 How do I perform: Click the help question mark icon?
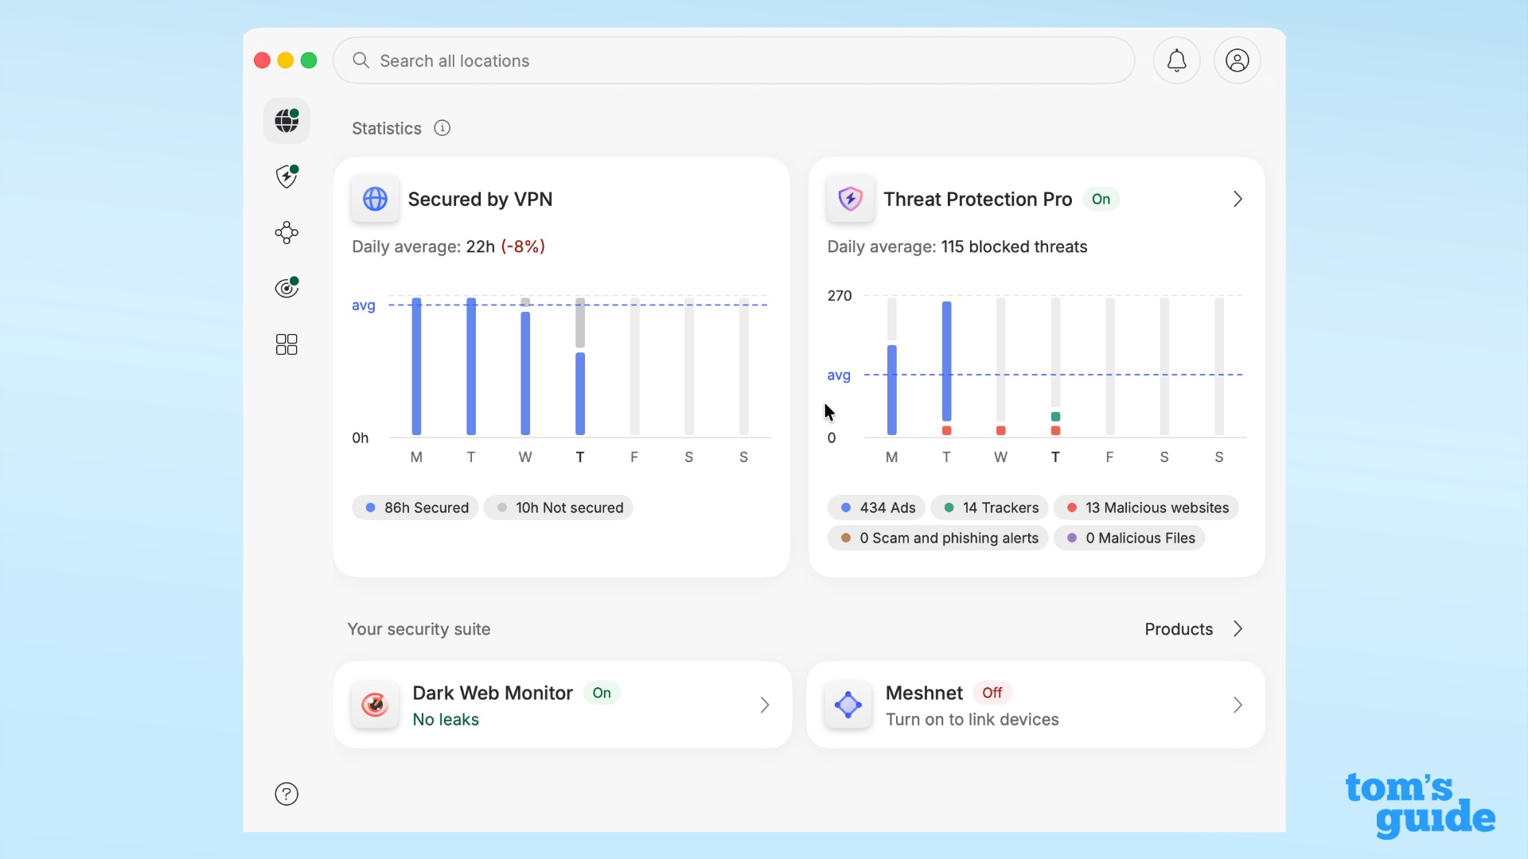(286, 794)
